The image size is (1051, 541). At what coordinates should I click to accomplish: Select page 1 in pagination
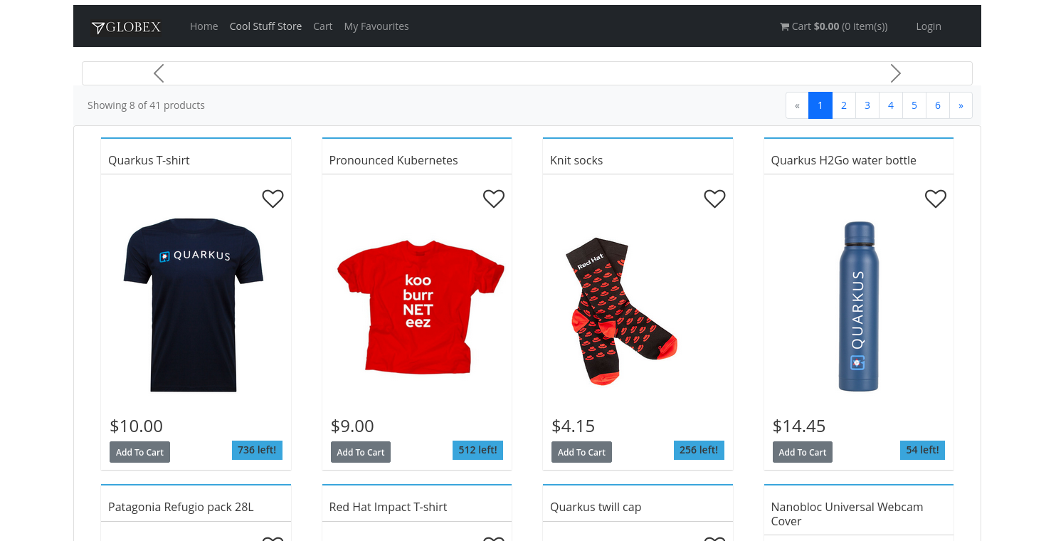tap(820, 105)
